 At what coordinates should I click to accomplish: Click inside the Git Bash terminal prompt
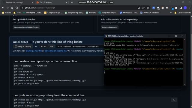(144, 73)
